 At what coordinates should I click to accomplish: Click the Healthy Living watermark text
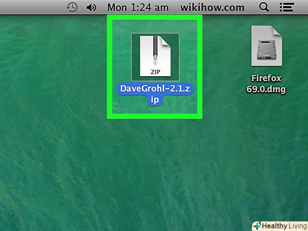click(284, 226)
